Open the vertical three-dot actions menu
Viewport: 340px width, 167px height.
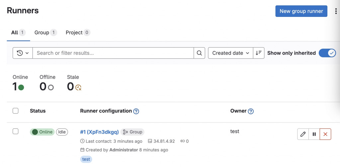[x=336, y=11]
